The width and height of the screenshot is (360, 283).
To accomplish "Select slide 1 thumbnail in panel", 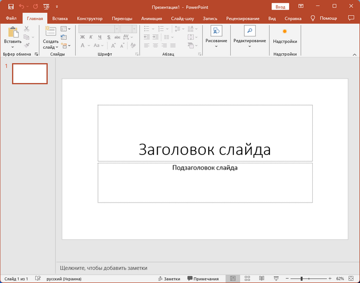I will click(30, 74).
